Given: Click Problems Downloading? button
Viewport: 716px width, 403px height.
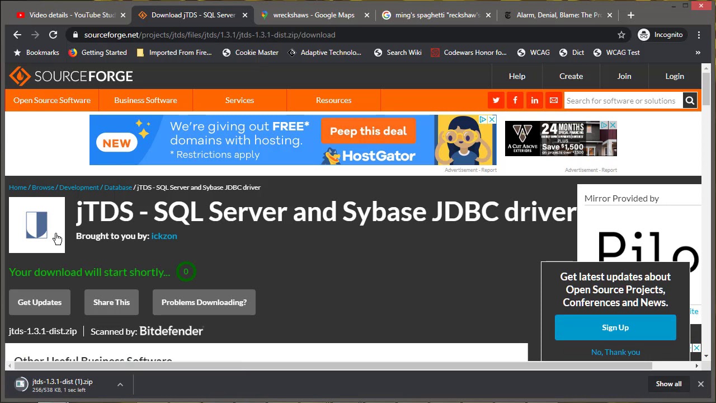Looking at the screenshot, I should click(204, 302).
